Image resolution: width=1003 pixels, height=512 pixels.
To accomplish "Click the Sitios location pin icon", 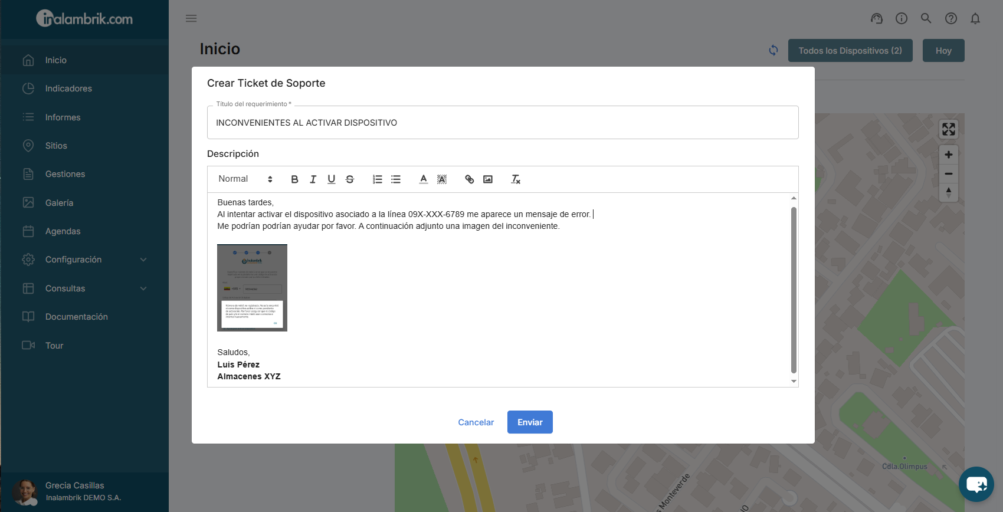I will click(x=28, y=146).
